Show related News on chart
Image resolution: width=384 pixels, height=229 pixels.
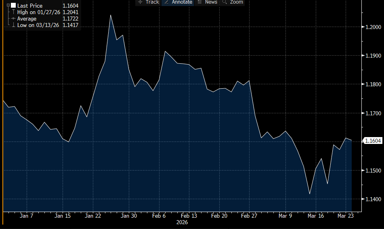pyautogui.click(x=207, y=2)
